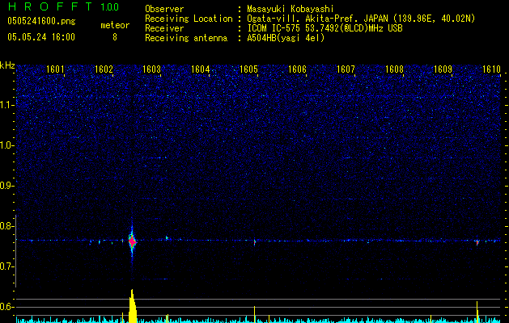
Task: Select the A504HB(yagi 4el) antenna value
Action: (x=286, y=38)
